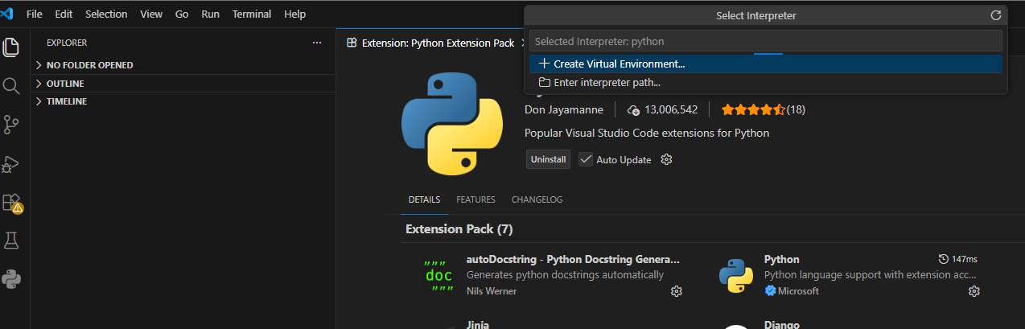
Task: Click gear icon beside Auto Update
Action: [666, 159]
